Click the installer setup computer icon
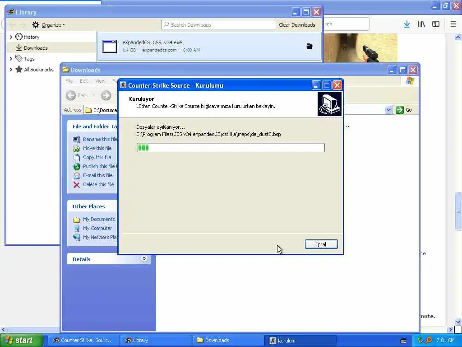The width and height of the screenshot is (462, 347). (329, 104)
